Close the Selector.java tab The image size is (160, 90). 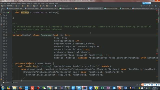[130, 8]
